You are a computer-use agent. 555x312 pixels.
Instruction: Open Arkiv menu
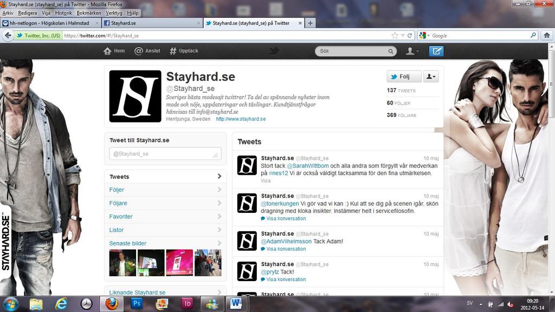pyautogui.click(x=8, y=13)
